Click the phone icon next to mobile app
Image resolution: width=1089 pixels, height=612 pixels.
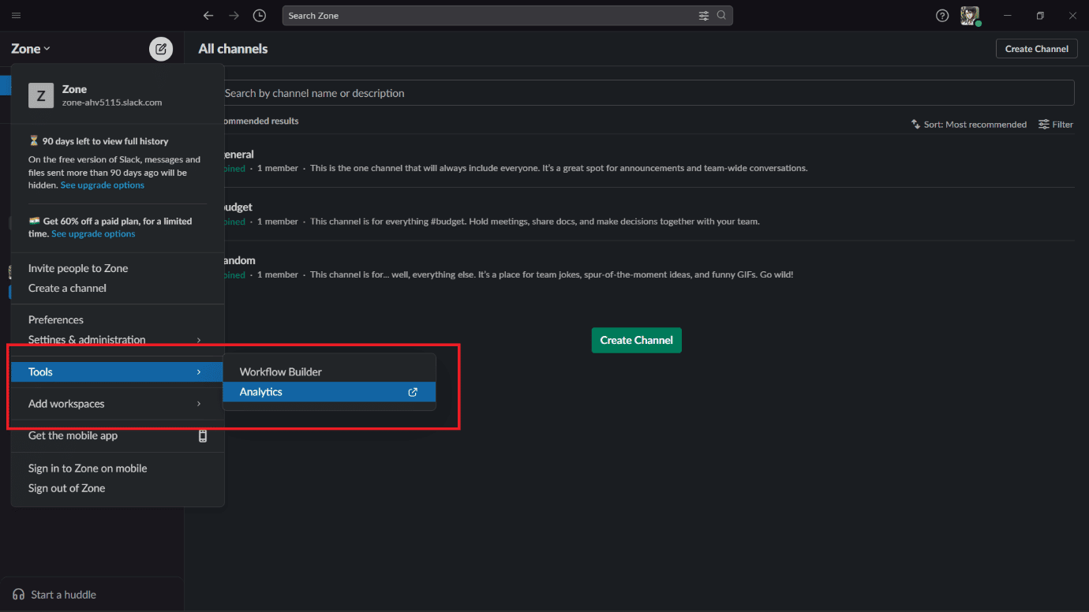[203, 436]
